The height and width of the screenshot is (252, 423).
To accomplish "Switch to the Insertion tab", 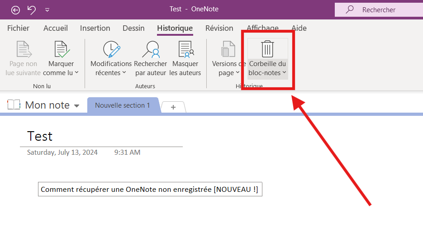I will click(95, 28).
